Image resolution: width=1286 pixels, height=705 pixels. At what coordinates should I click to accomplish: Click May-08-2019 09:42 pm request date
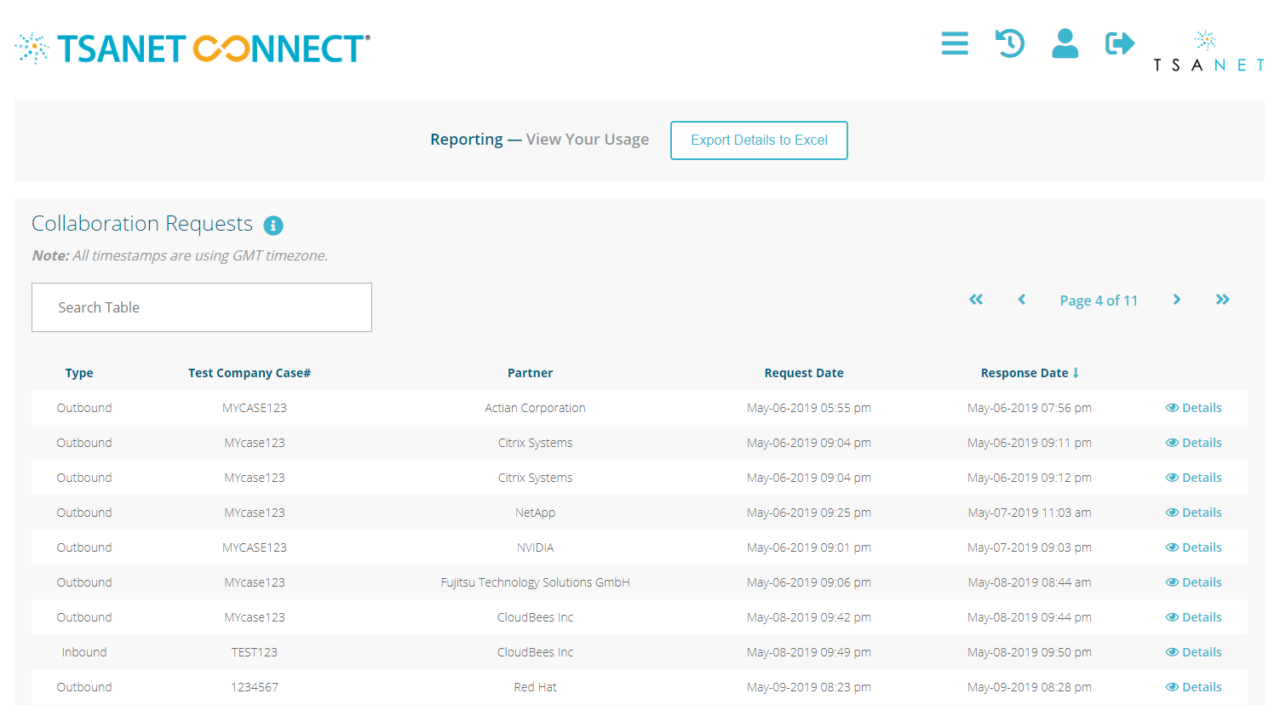(809, 617)
